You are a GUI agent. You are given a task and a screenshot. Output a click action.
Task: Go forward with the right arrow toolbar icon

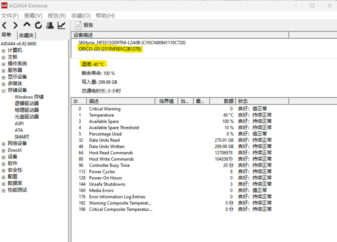[x=15, y=25]
